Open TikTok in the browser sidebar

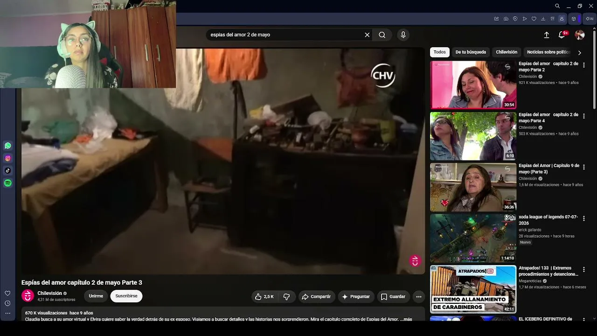click(x=7, y=171)
